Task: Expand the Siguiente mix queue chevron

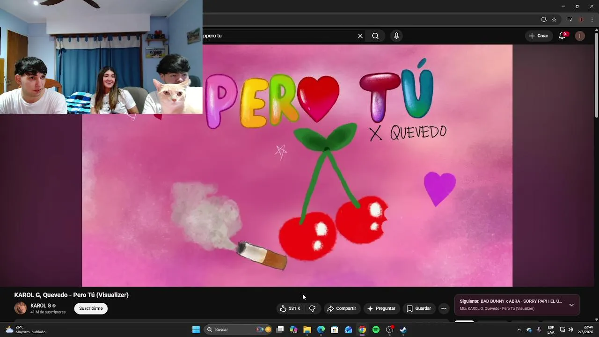Action: pyautogui.click(x=571, y=305)
